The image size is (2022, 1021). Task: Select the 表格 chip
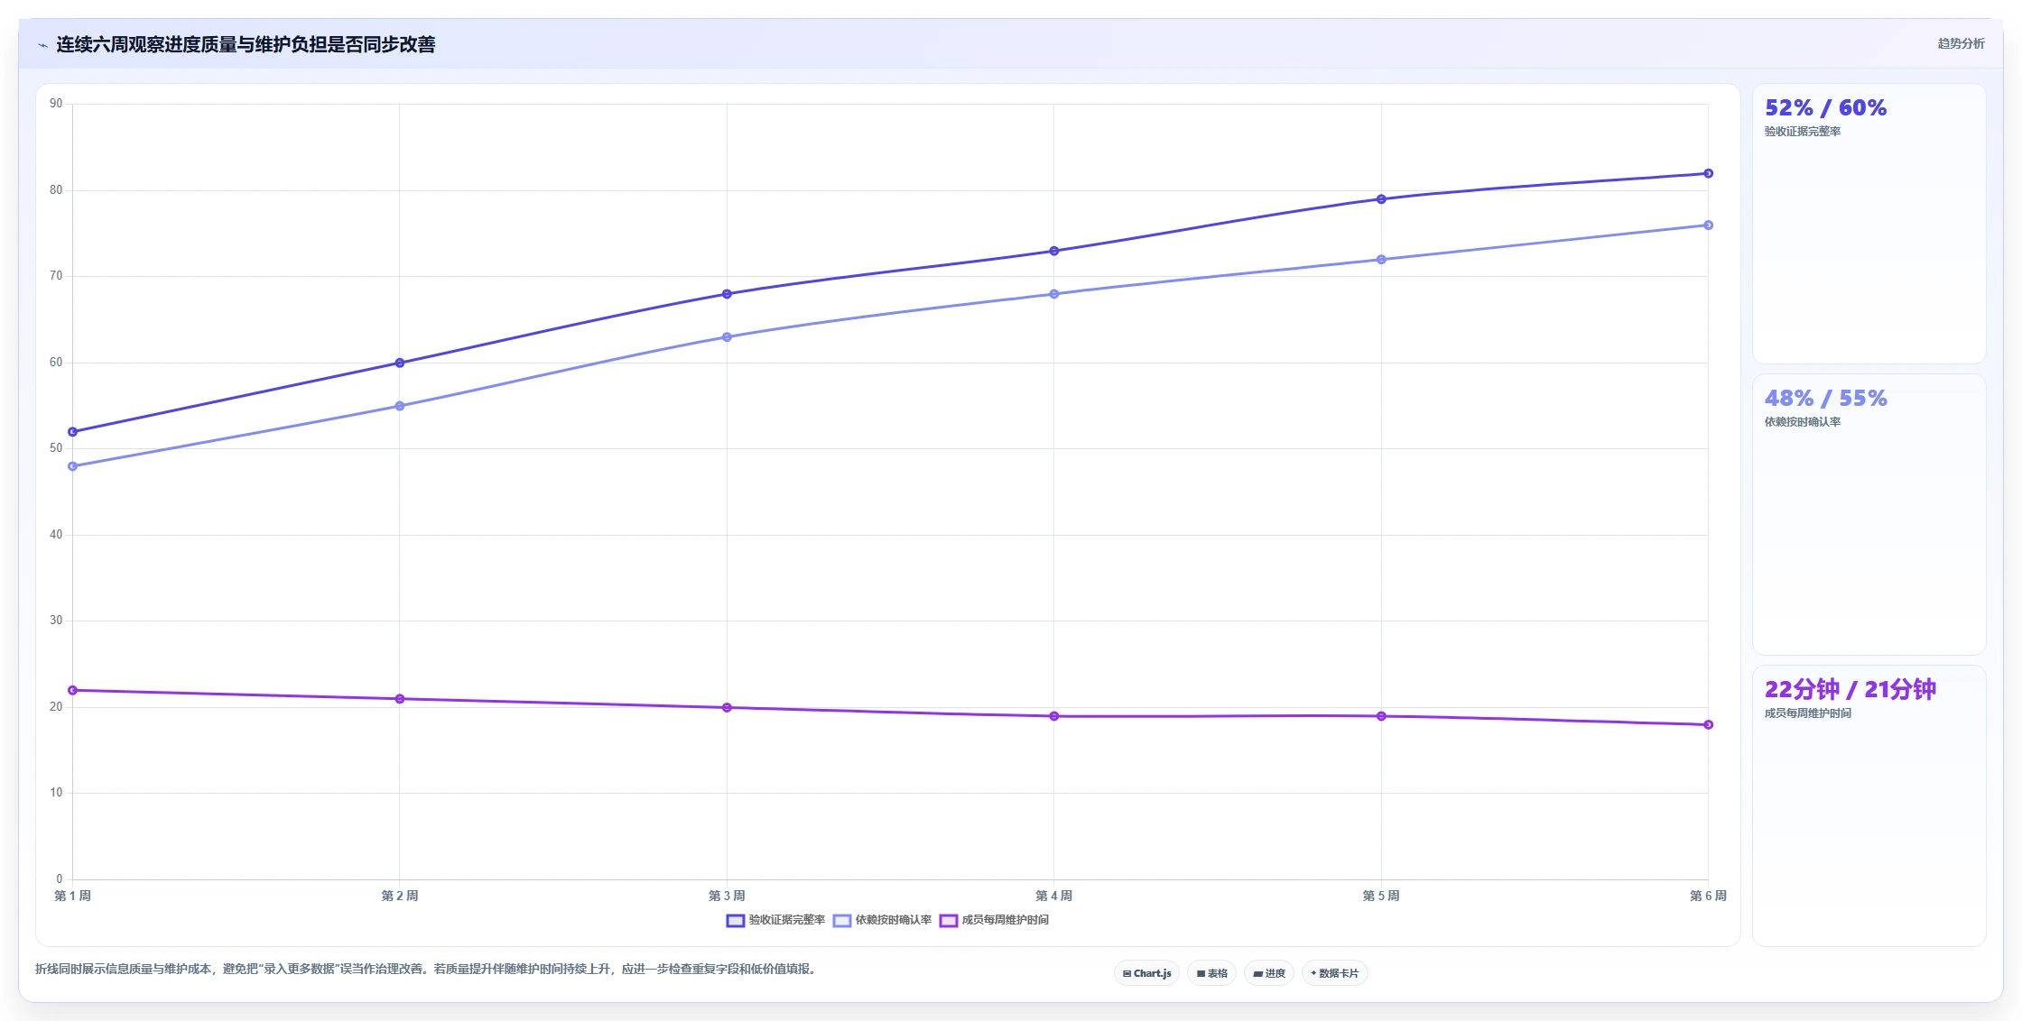[x=1212, y=973]
